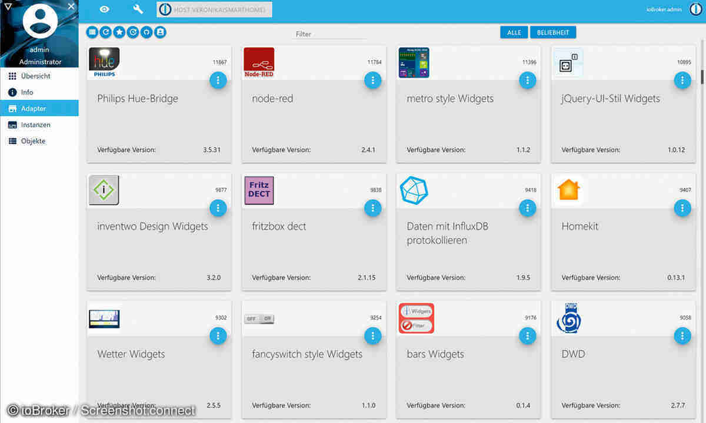Click the refresh adapters icon
Image resolution: width=706 pixels, height=423 pixels.
pos(106,32)
